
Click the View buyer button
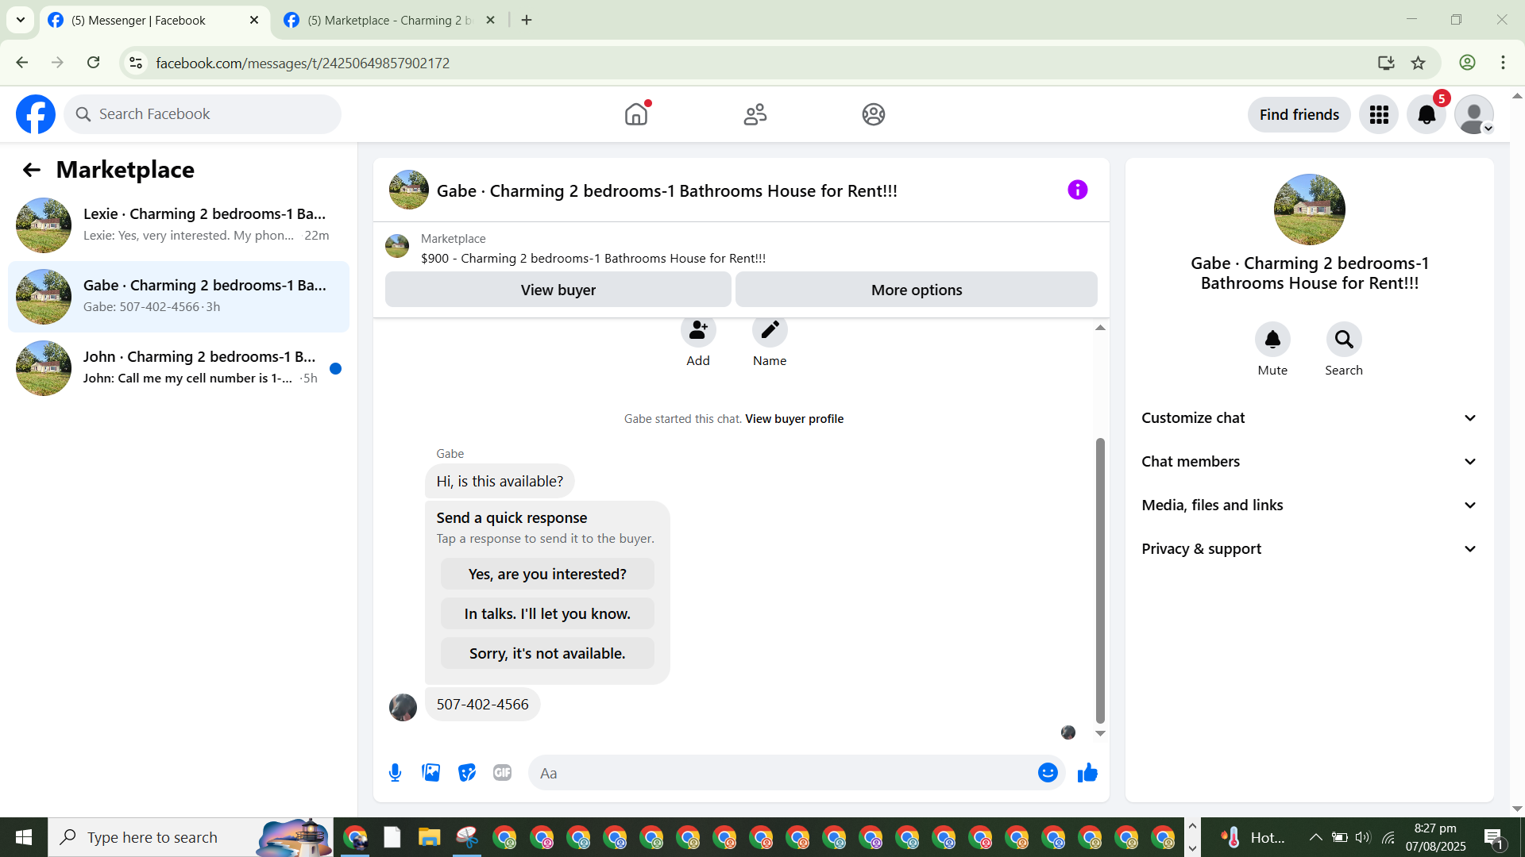point(558,290)
